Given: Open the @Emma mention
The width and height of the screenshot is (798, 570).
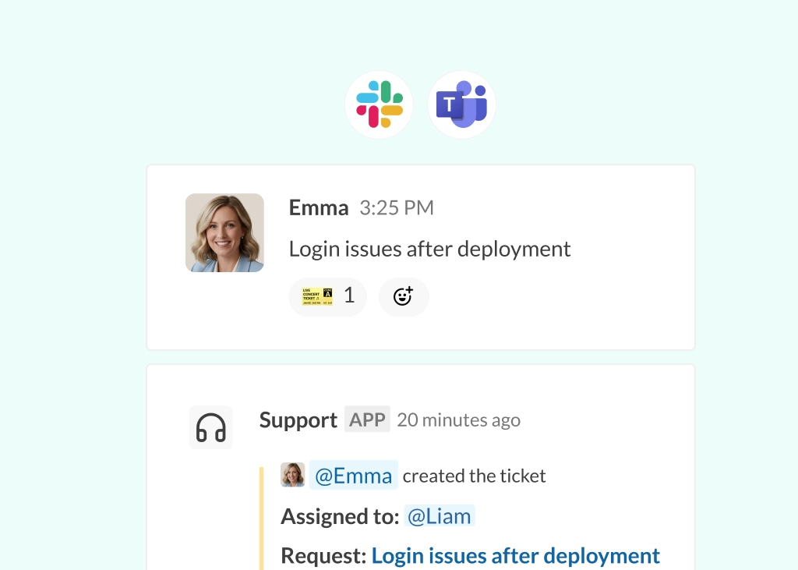Looking at the screenshot, I should pos(354,476).
